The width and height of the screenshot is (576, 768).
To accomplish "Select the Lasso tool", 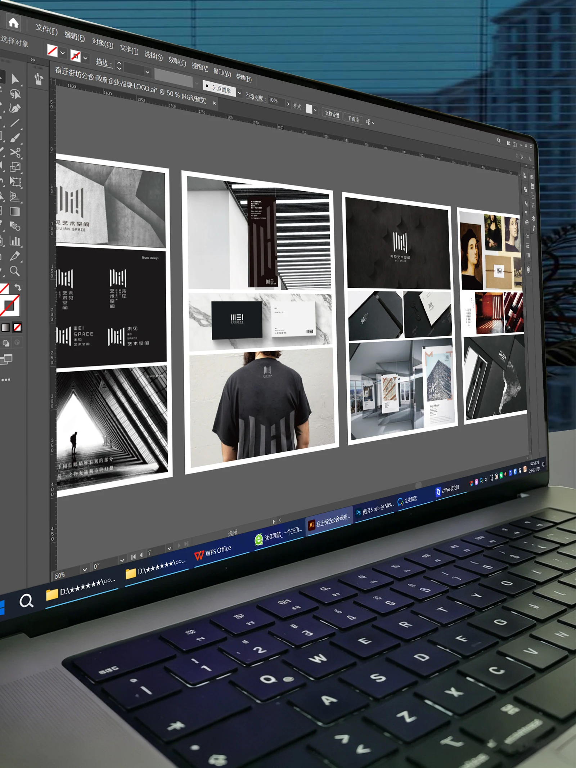I will click(15, 94).
